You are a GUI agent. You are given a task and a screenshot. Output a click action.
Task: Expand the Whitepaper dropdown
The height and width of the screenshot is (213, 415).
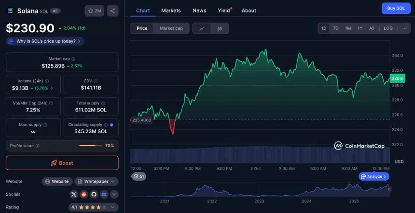pos(113,181)
